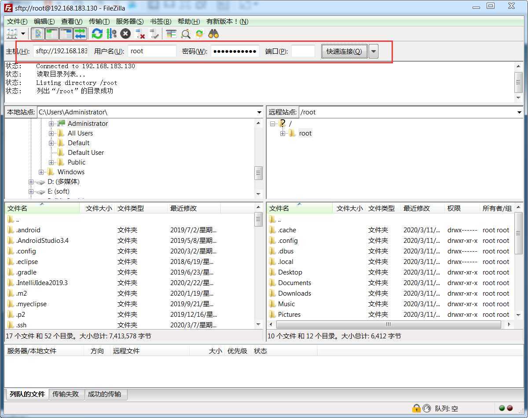Open the 文件(F) menu

click(x=18, y=22)
